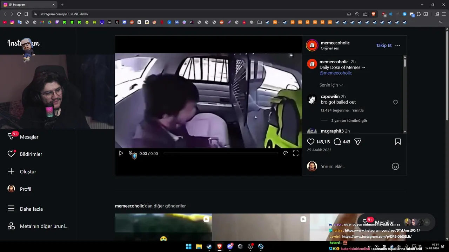Share this page from the address bar
This screenshot has height=252, width=449.
click(365, 14)
